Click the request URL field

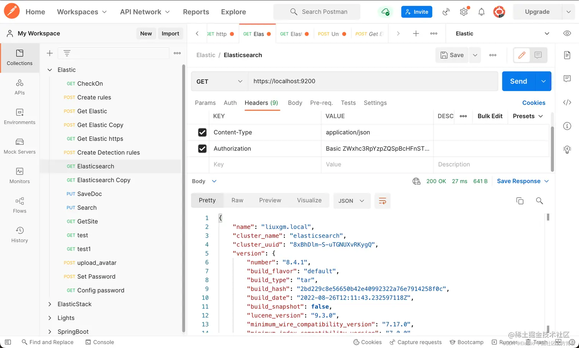coord(373,81)
